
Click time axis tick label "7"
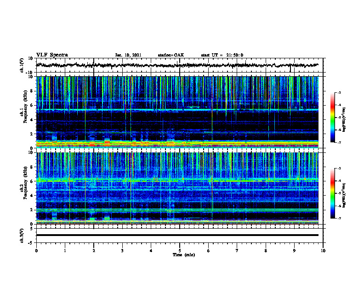237,251
